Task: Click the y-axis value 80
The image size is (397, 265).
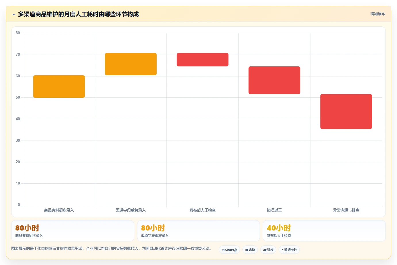Action: [x=18, y=33]
